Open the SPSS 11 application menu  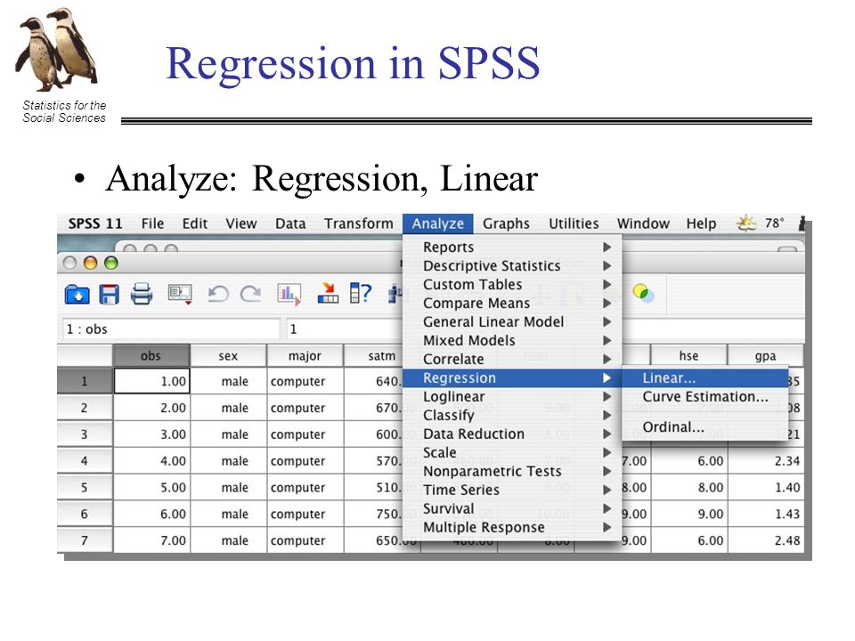pyautogui.click(x=95, y=224)
